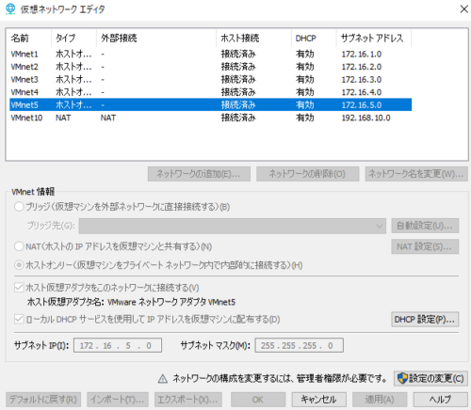
Task: Close the 仮想ネットワーク エディタ window
Action: point(463,9)
